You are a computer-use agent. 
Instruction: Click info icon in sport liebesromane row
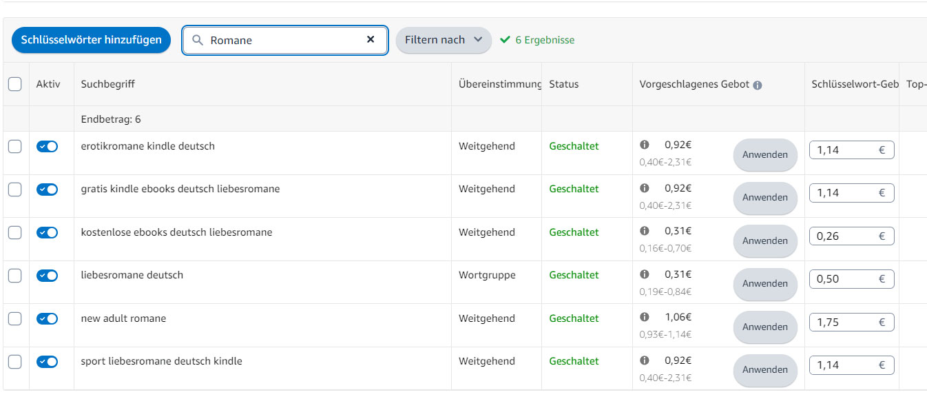[x=645, y=360]
